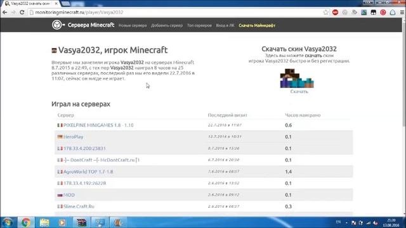406x228 pixels.
Task: Click the Скачать link under the skin
Action: (299, 91)
